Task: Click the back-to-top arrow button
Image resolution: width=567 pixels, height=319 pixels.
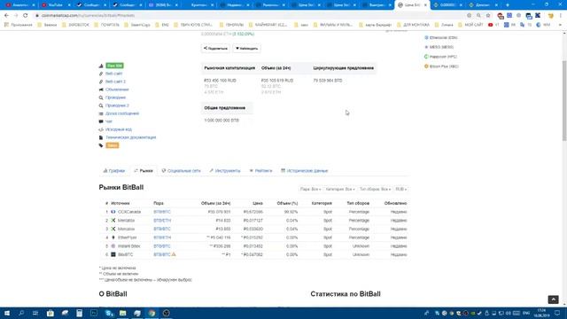Action: point(553,300)
